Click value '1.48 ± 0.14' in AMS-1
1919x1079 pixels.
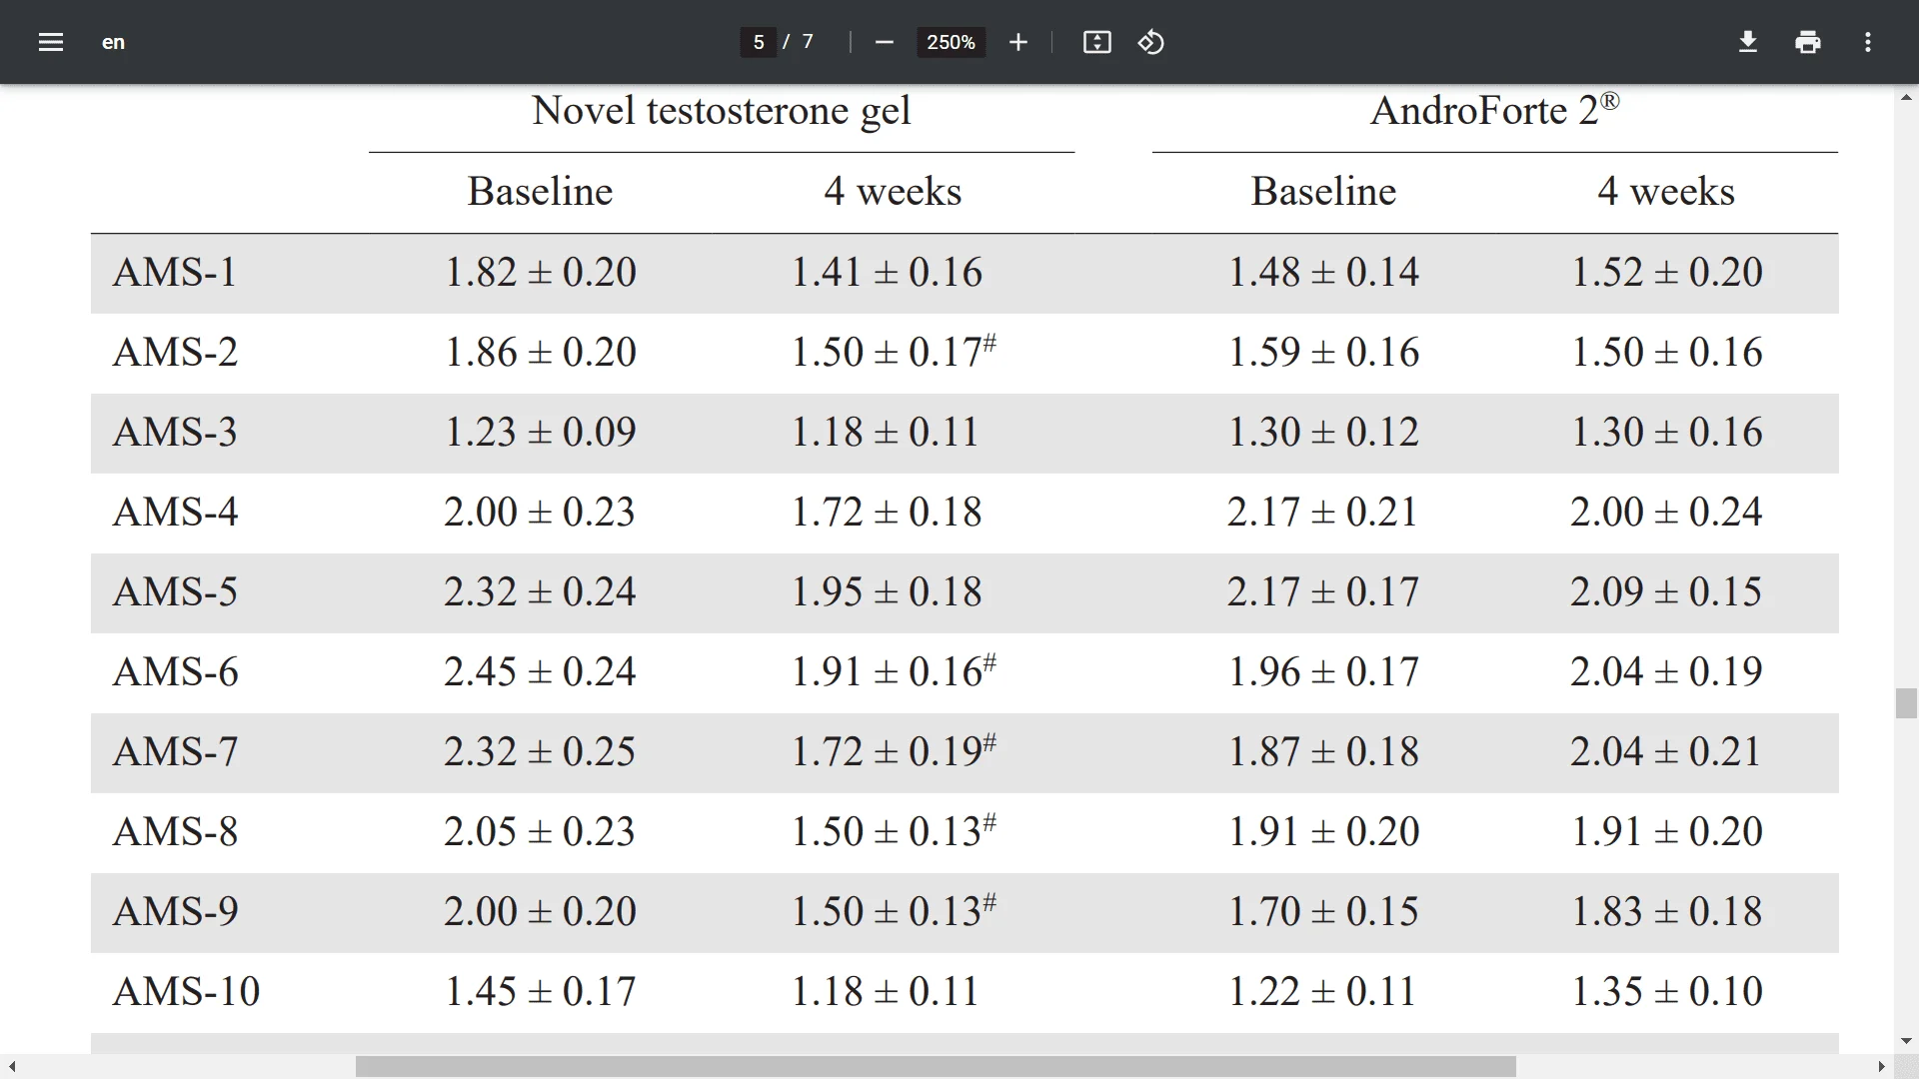1323,272
